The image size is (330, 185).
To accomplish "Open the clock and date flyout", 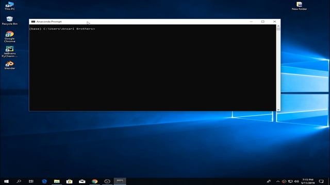I will click(308, 181).
